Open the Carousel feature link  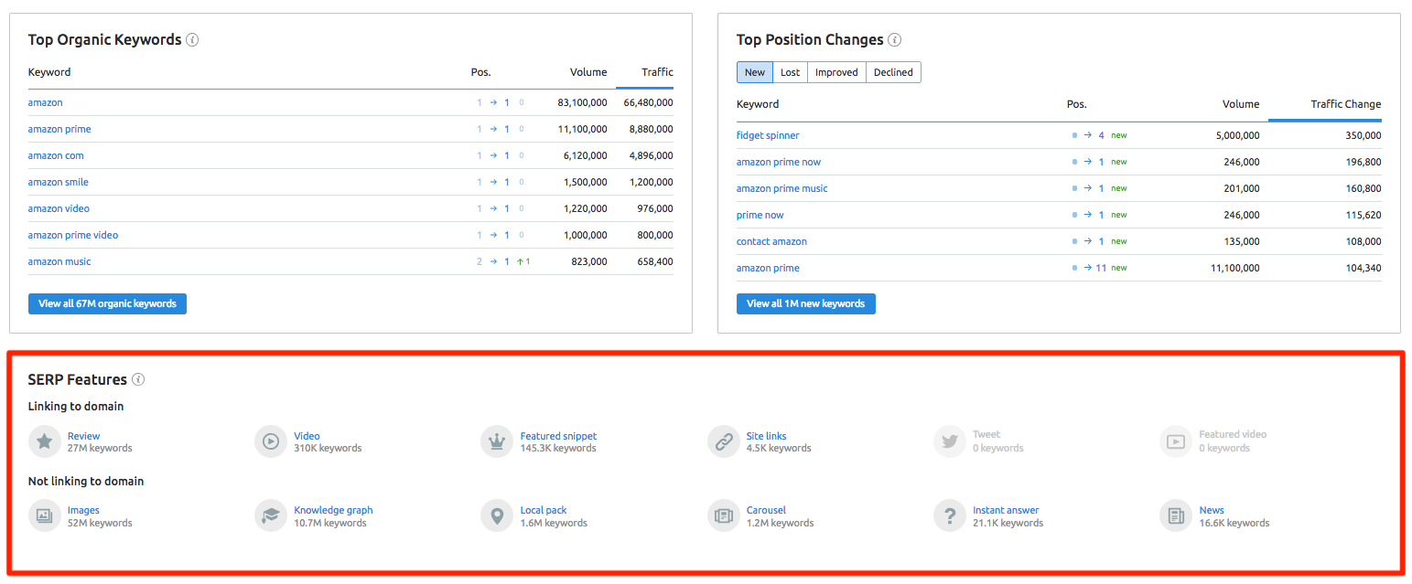click(766, 510)
